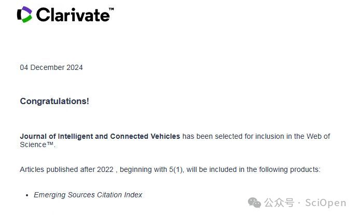
Task: Click the Clarivate wordmark text
Action: (x=73, y=15)
